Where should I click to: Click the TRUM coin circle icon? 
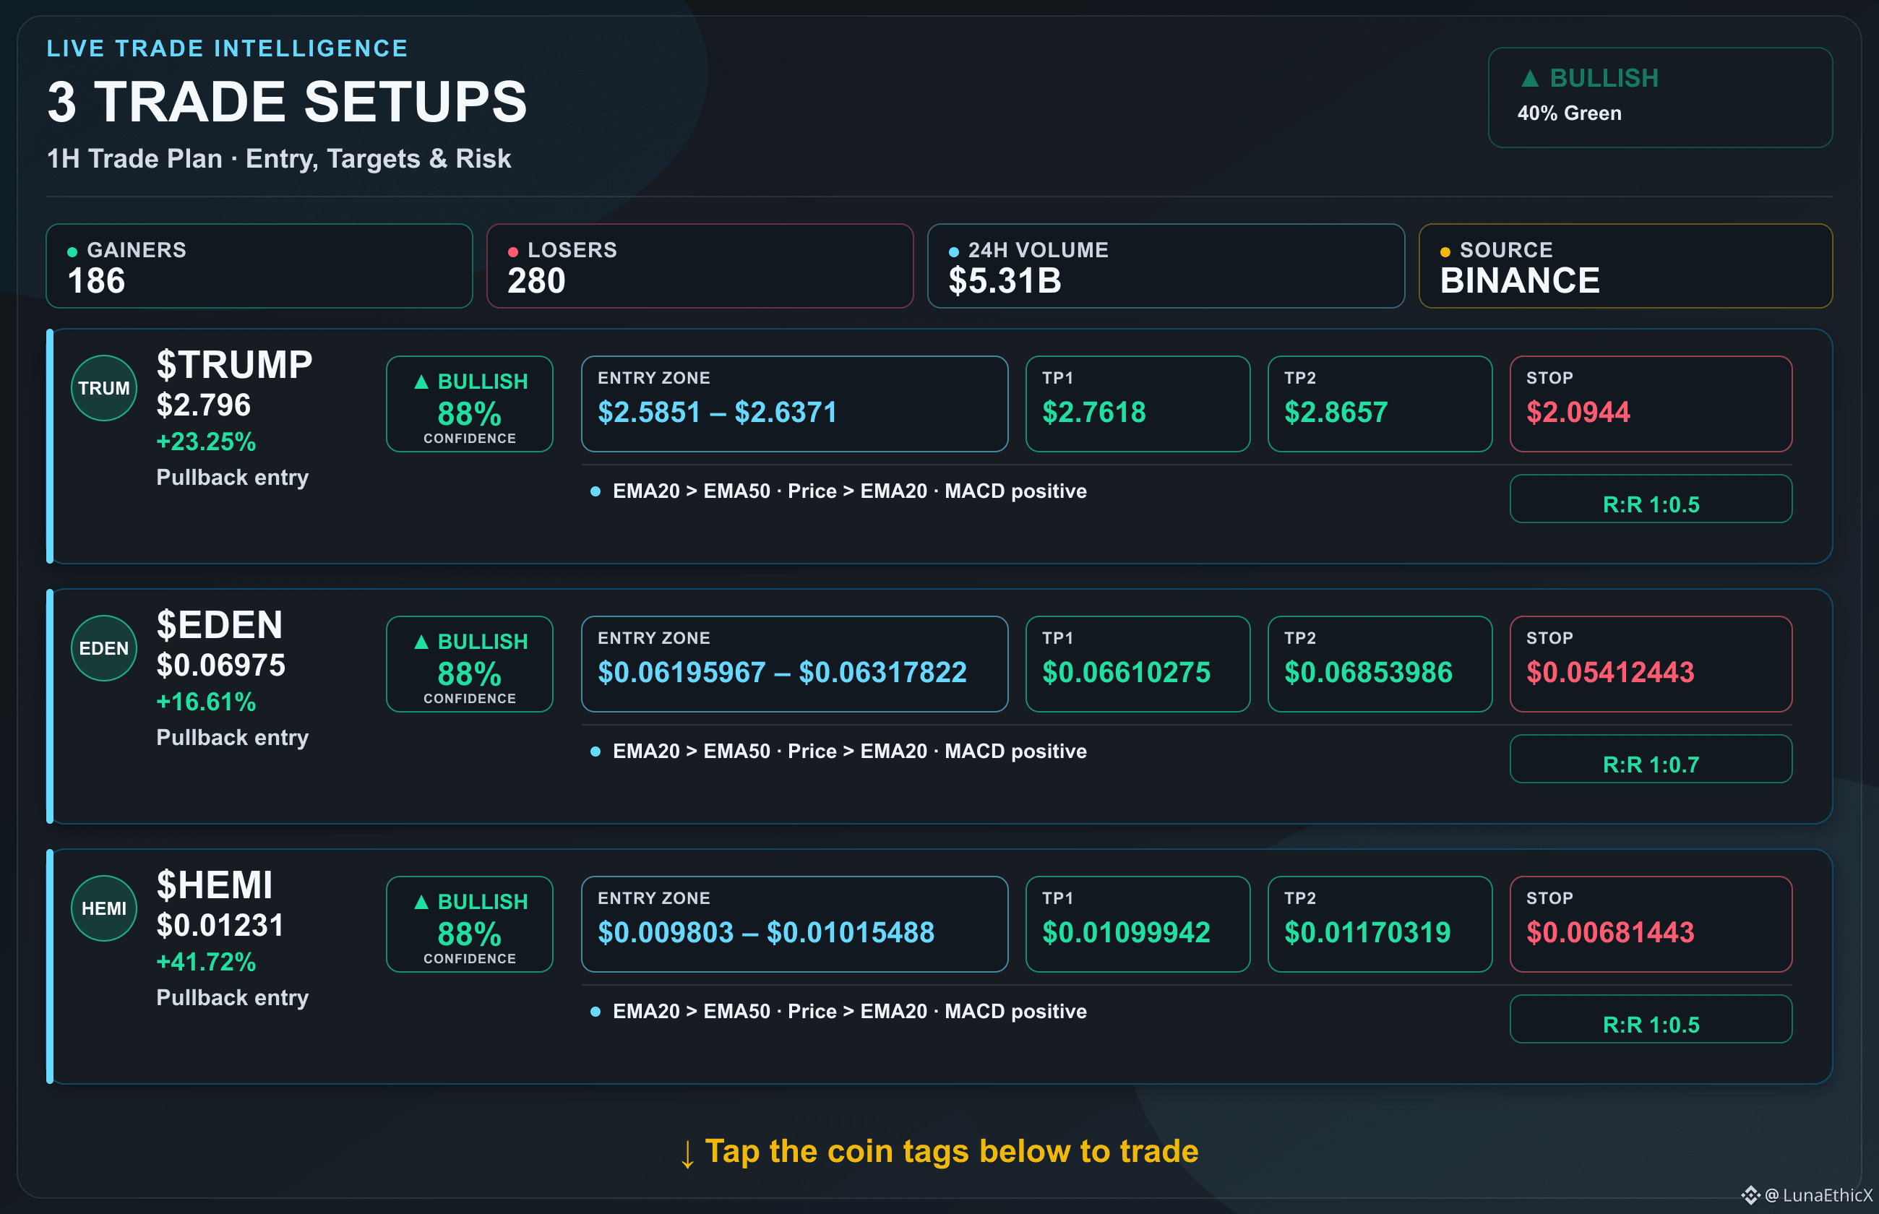point(104,388)
